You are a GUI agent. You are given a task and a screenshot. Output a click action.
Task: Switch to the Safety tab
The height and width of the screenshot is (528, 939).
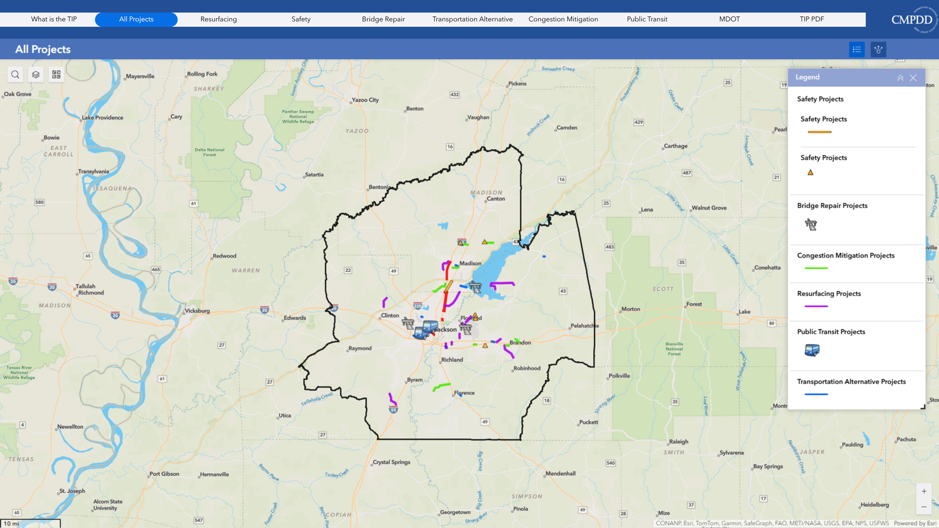[x=301, y=19]
